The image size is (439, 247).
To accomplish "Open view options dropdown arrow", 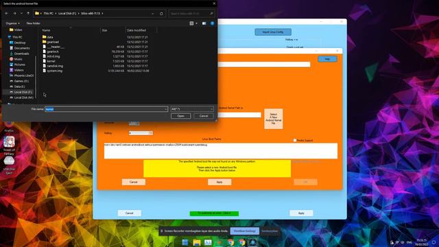I will (x=197, y=23).
